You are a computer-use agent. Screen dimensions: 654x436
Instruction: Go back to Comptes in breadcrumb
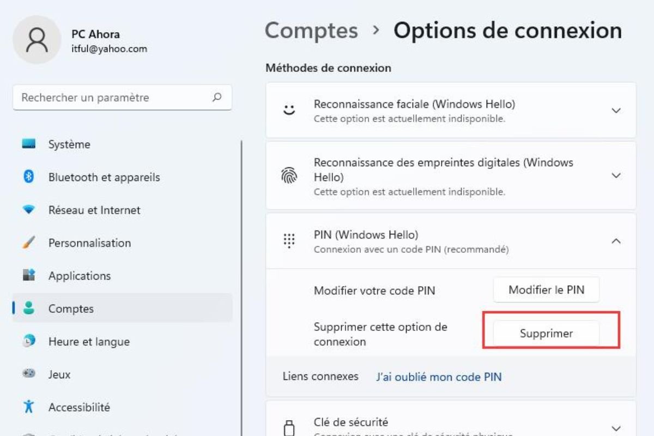[311, 31]
